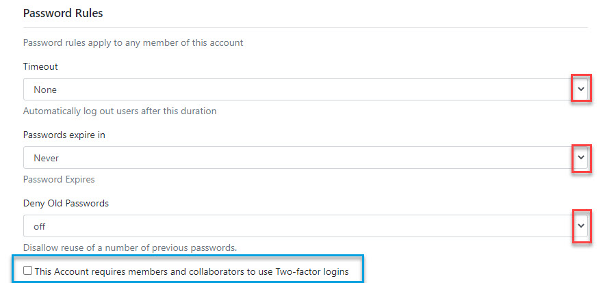Click the Timeout field label
The width and height of the screenshot is (616, 283).
40,66
